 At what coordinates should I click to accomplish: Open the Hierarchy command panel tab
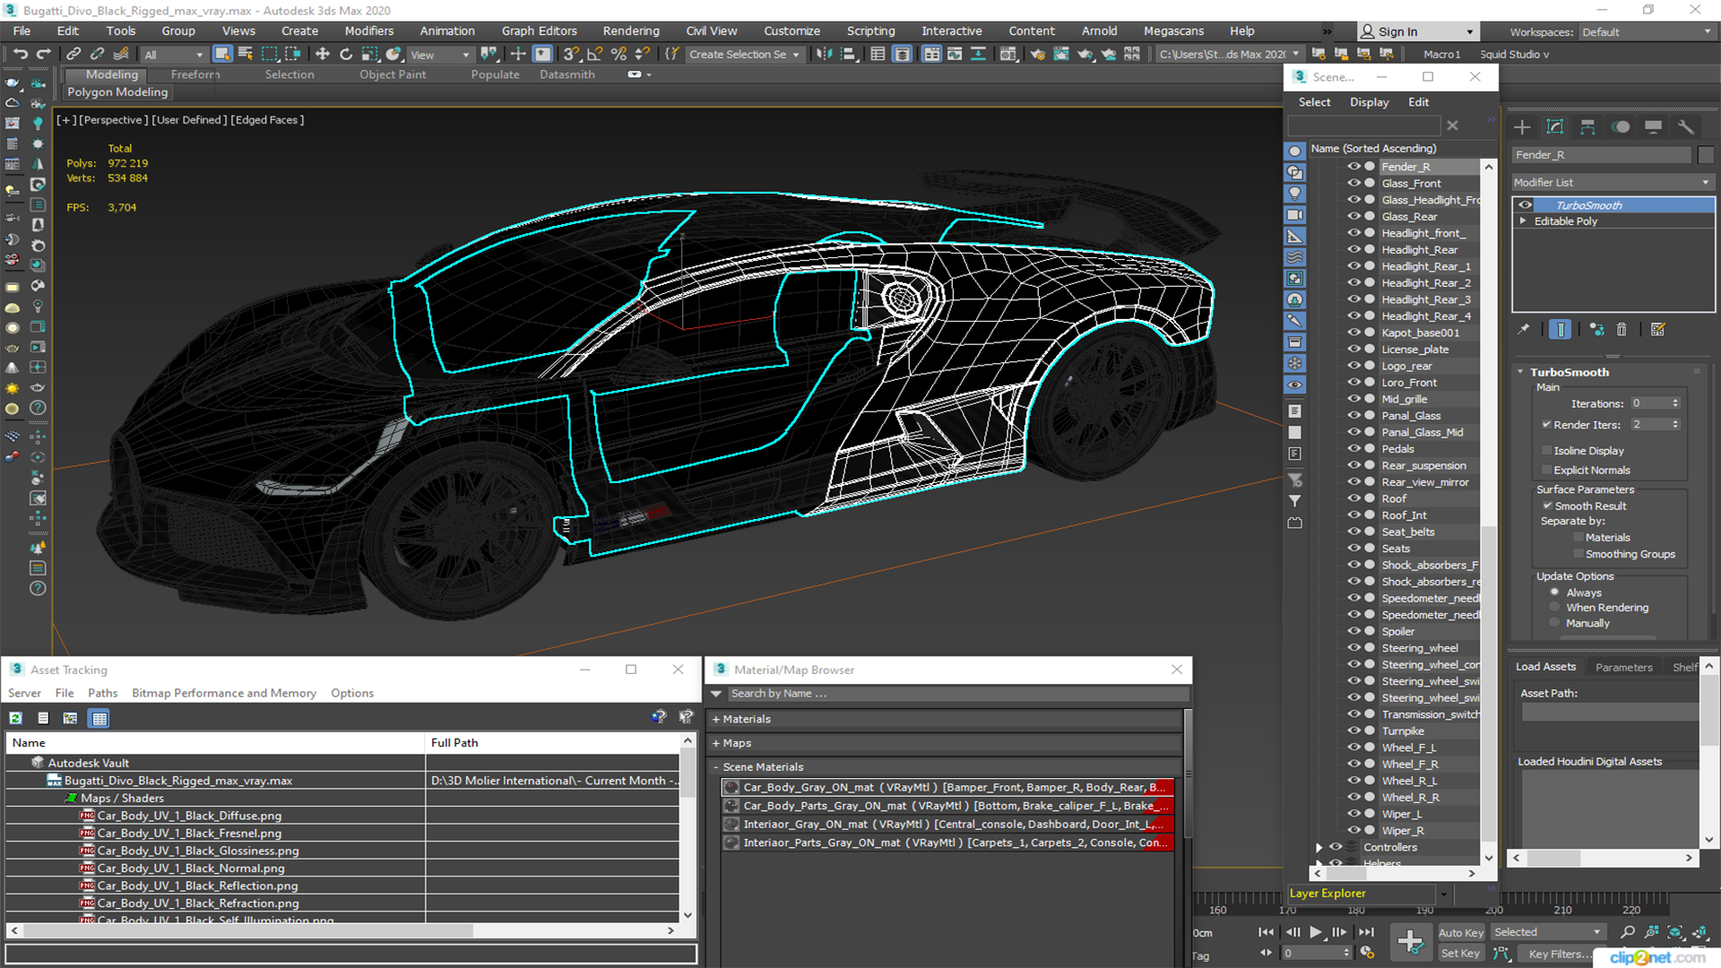[x=1587, y=127]
